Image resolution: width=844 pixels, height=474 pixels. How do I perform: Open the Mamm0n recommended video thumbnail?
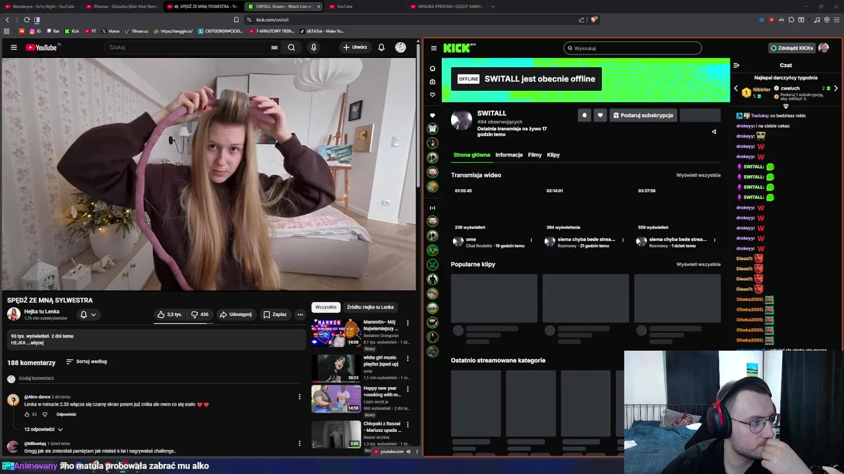click(336, 332)
